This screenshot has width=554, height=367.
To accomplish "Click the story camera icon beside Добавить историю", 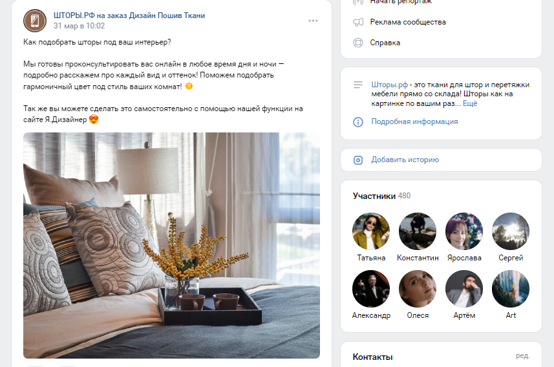I will point(358,160).
